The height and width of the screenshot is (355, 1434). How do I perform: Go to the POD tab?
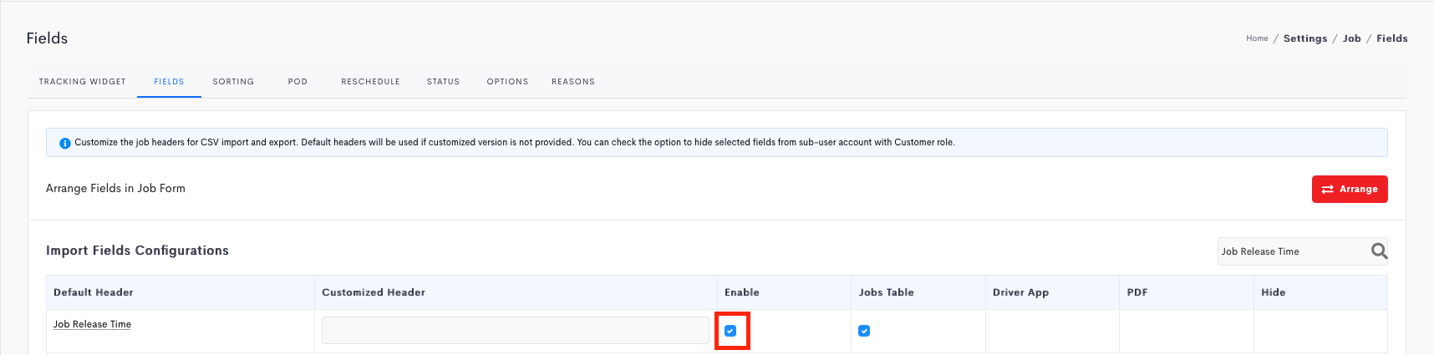pyautogui.click(x=297, y=82)
